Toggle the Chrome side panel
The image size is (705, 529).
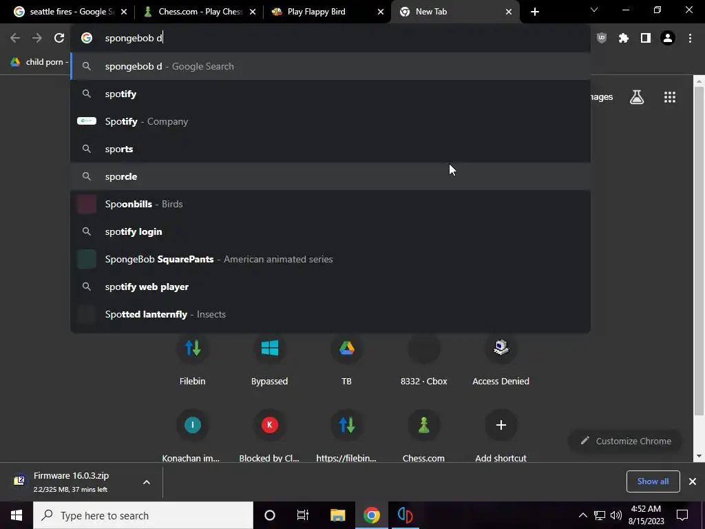click(646, 39)
